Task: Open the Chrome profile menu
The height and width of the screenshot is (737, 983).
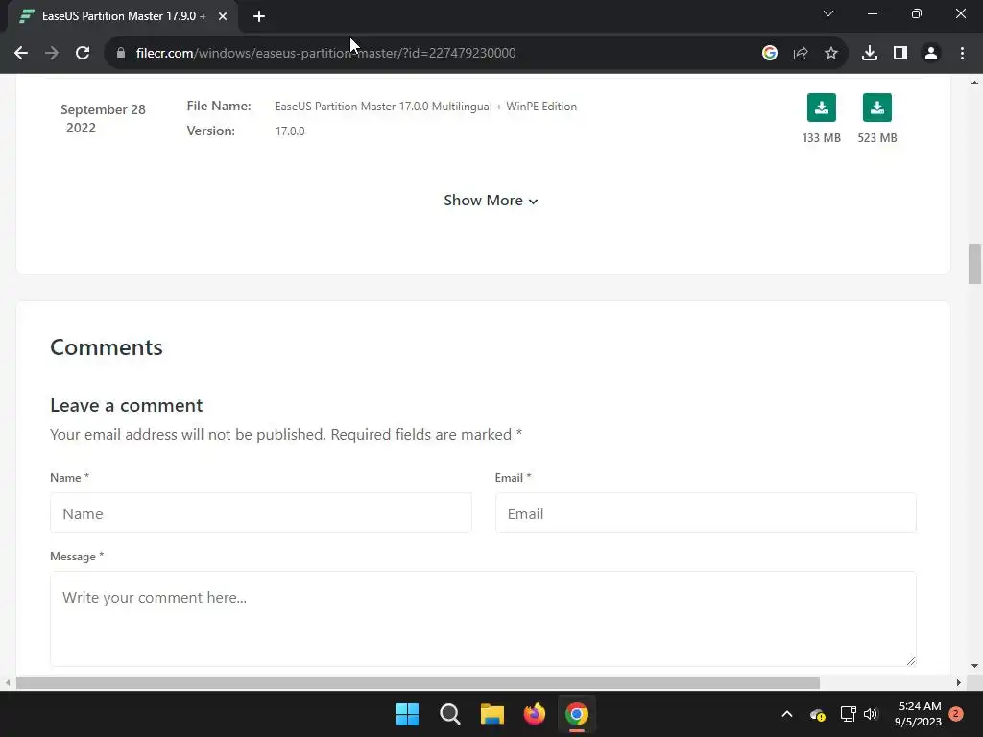Action: pyautogui.click(x=931, y=54)
